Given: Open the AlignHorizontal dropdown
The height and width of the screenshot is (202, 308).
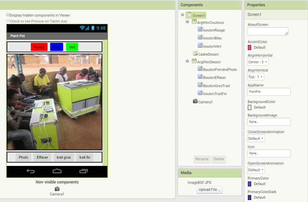Looking at the screenshot, I should coord(258,62).
